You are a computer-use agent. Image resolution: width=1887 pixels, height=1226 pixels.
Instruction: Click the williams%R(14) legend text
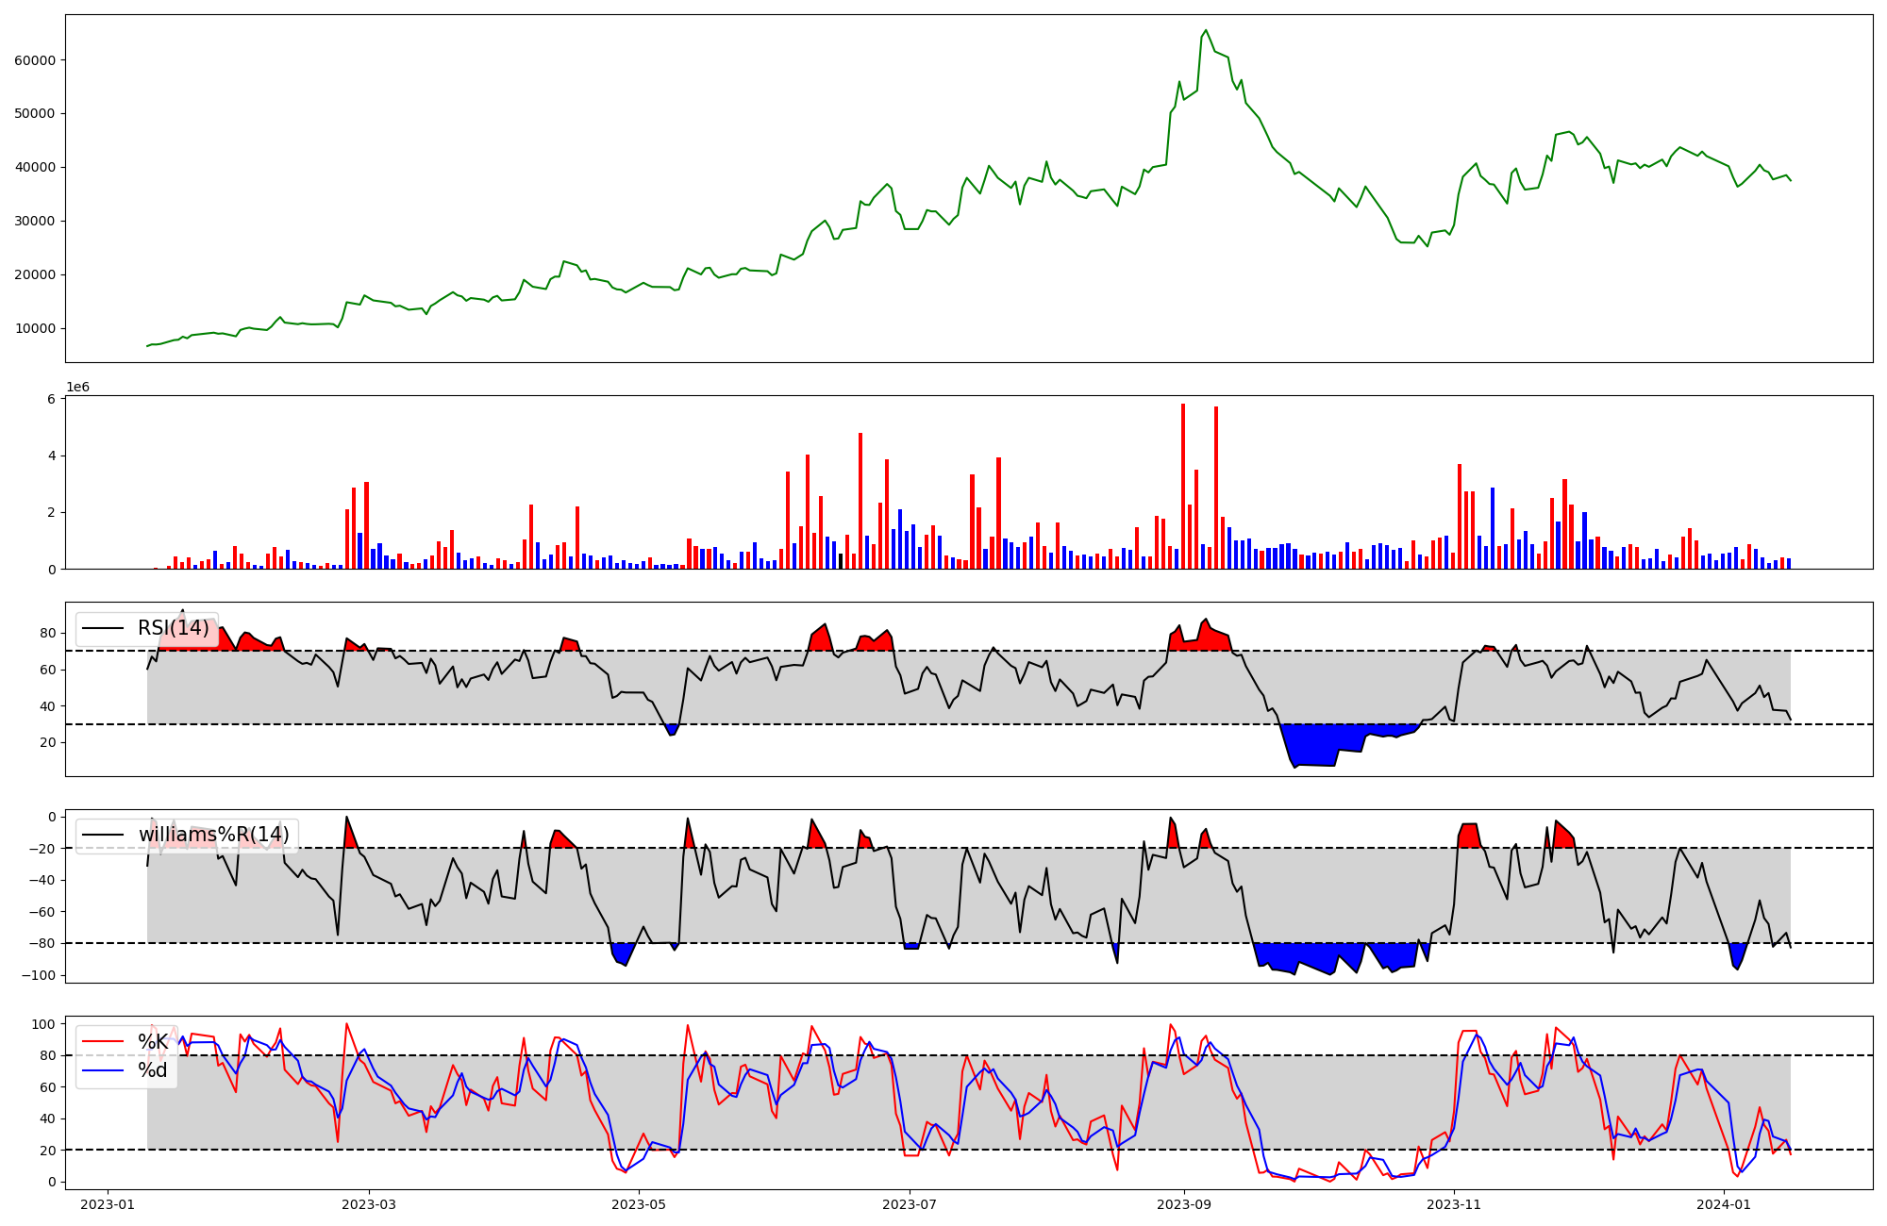213,835
